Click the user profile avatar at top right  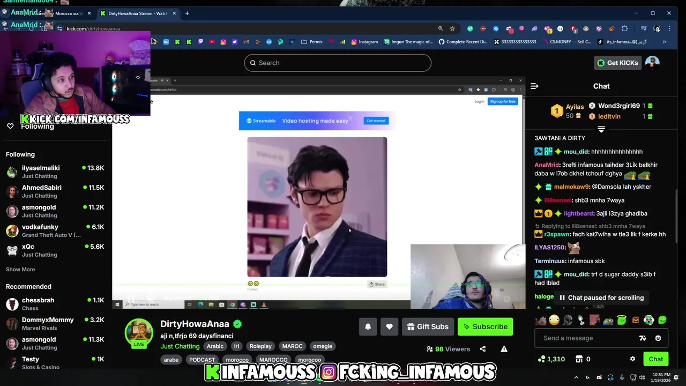(x=652, y=63)
